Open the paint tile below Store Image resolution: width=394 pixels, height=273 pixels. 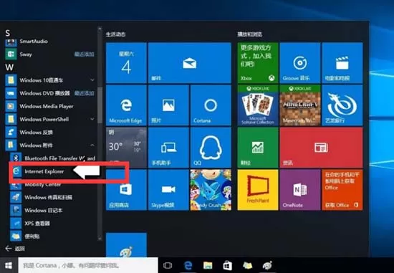click(126, 245)
